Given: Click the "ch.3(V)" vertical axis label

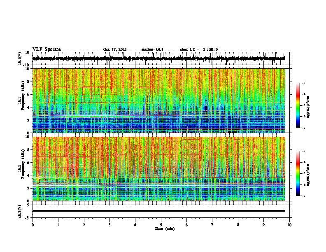Looking at the screenshot, I should tap(20, 211).
